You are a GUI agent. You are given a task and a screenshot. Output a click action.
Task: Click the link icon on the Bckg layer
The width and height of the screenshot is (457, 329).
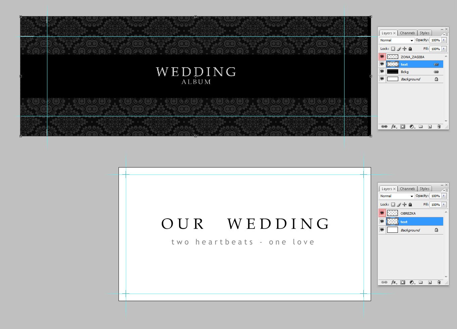436,72
